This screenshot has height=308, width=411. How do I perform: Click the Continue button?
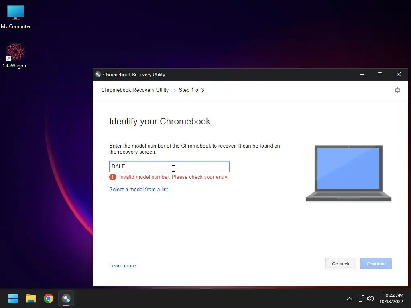[376, 264]
